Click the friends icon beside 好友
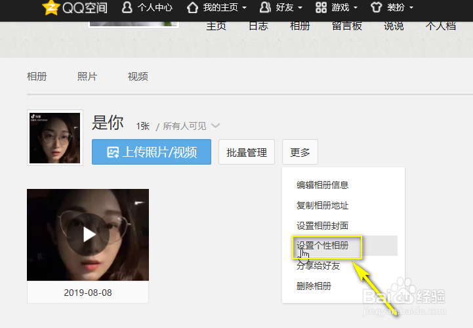The width and height of the screenshot is (473, 328). click(x=265, y=7)
